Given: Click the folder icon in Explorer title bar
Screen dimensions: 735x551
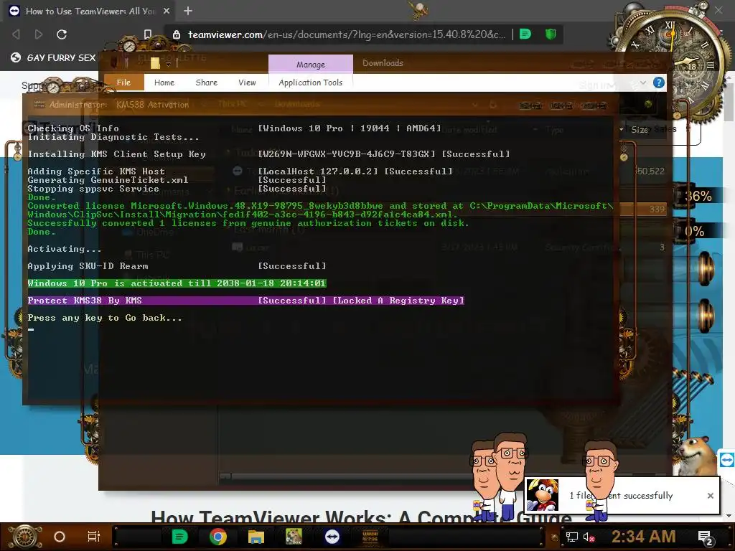Looking at the screenshot, I should tap(155, 63).
